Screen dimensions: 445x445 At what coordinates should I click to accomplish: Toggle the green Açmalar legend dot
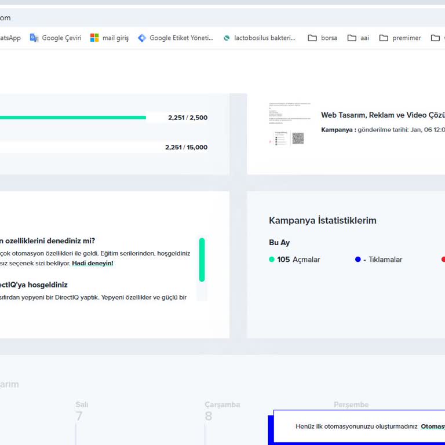click(x=272, y=260)
